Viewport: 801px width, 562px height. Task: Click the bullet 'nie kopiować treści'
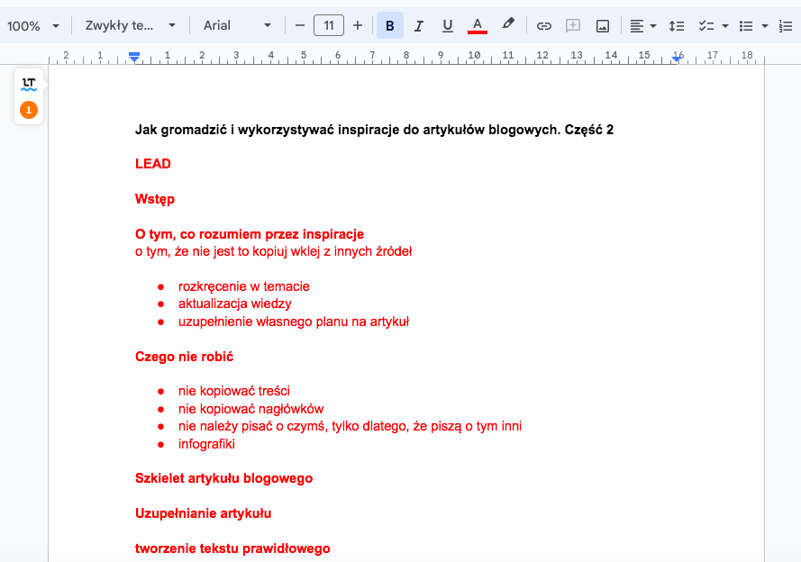(x=234, y=391)
